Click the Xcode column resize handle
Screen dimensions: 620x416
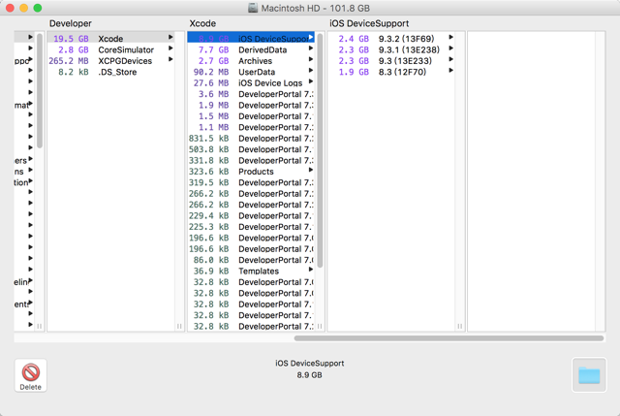pos(320,326)
